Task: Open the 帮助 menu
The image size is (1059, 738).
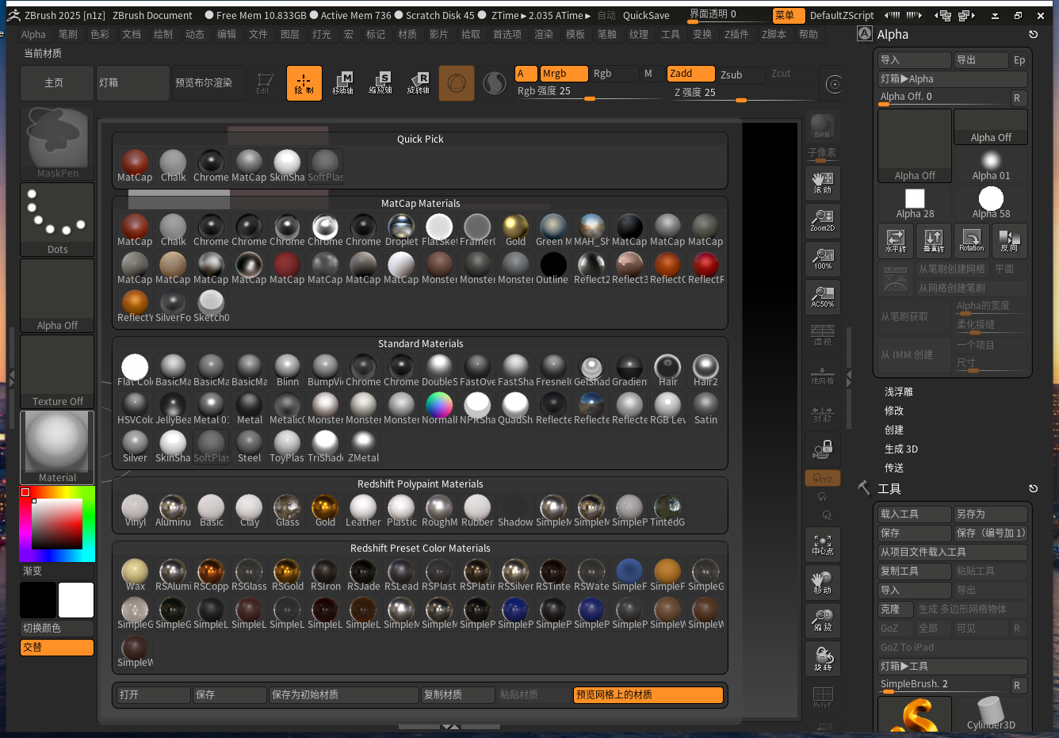Action: point(809,34)
